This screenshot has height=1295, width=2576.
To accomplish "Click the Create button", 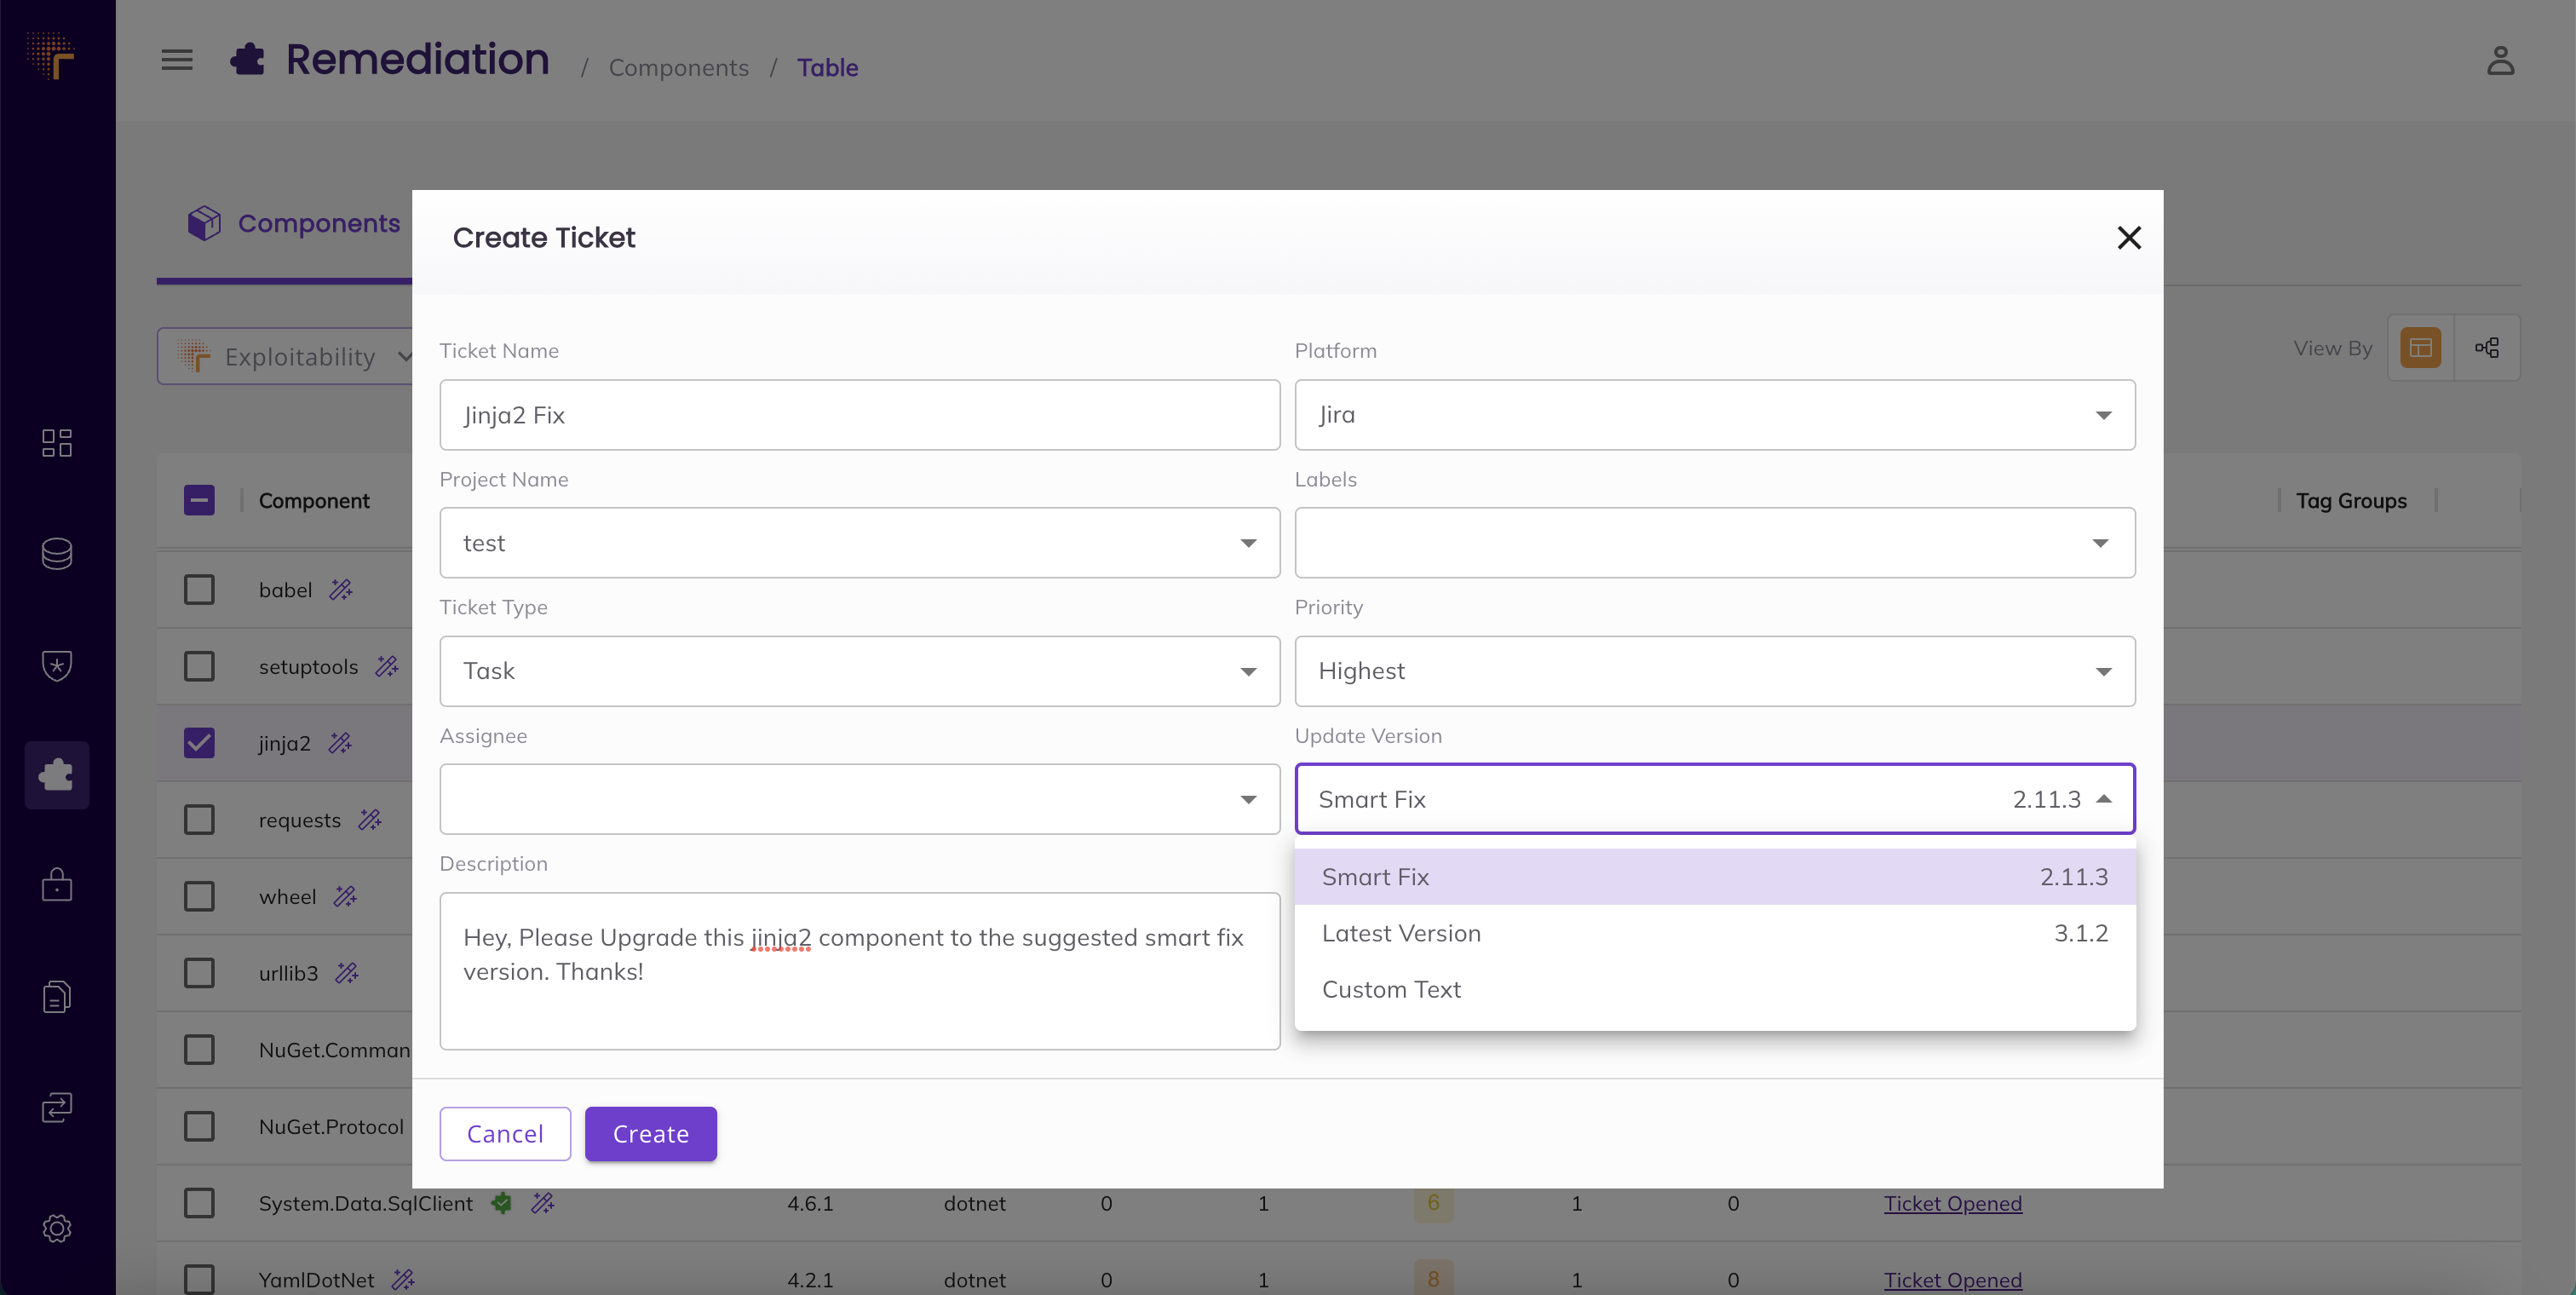I will click(651, 1134).
